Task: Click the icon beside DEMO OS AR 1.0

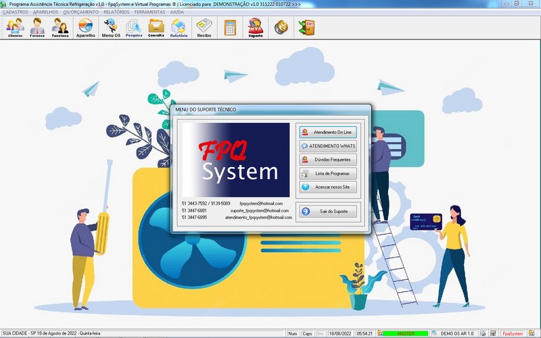Action: click(435, 333)
